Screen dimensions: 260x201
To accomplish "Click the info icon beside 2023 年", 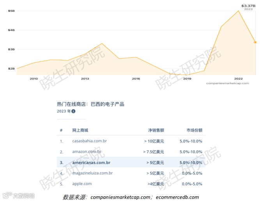I will tap(73, 111).
